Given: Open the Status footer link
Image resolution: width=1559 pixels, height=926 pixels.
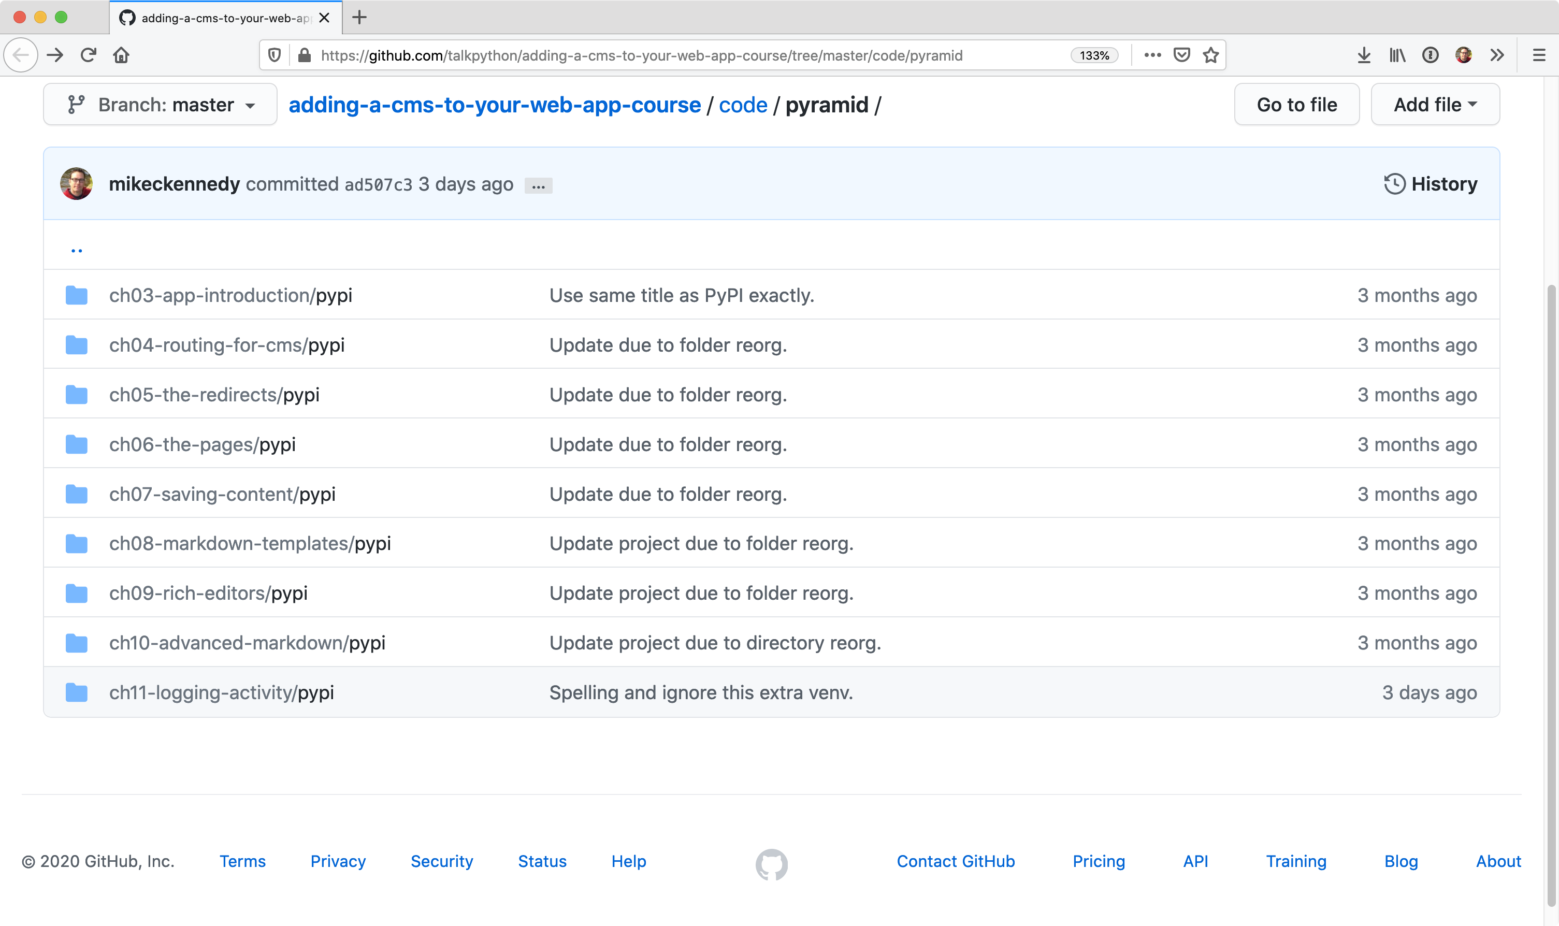Looking at the screenshot, I should [x=542, y=862].
